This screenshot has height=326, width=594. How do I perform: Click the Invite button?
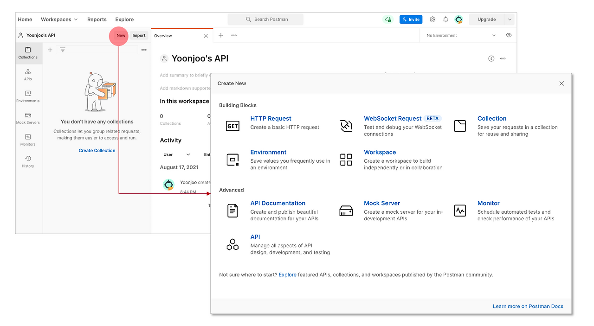411,19
